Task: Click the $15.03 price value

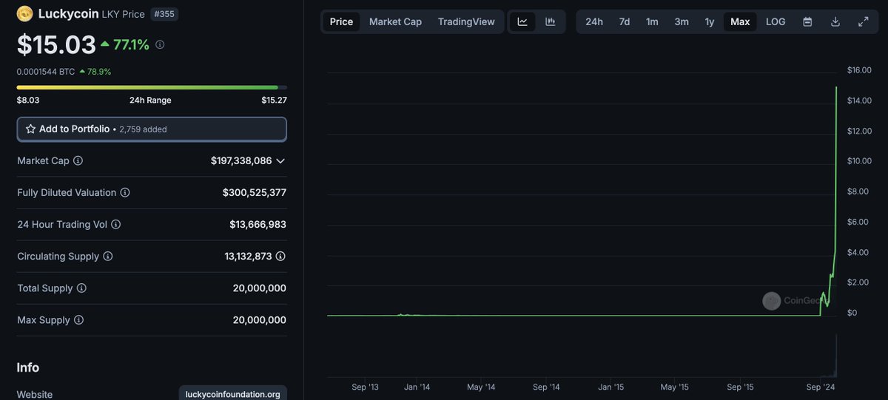Action: (x=56, y=44)
